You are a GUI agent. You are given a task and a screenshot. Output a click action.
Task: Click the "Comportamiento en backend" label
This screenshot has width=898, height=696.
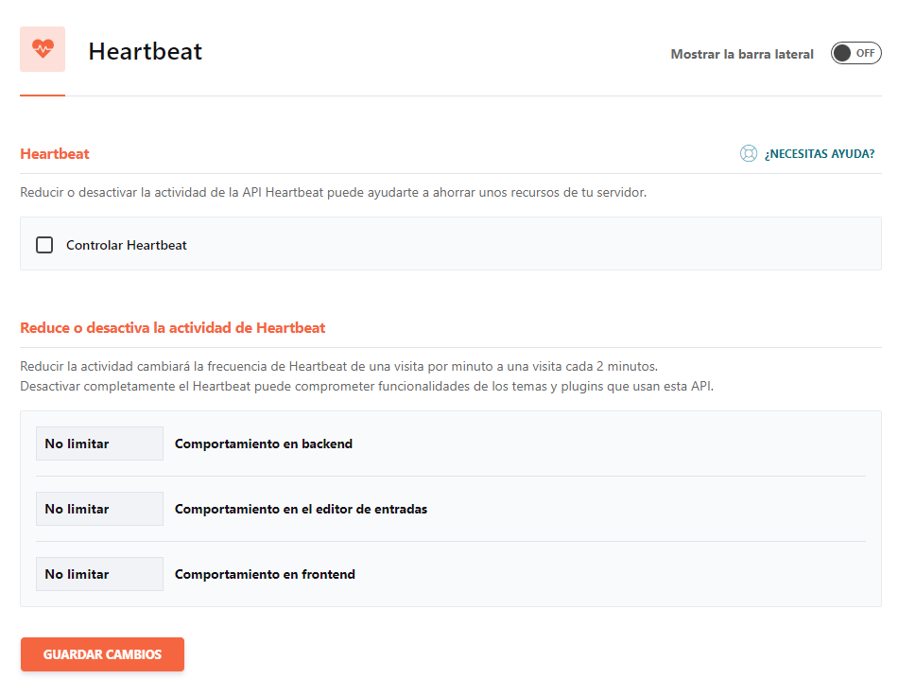[264, 444]
